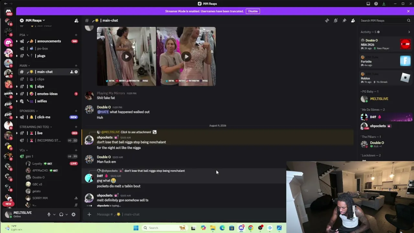Open microphone input options arrow
The image size is (414, 233).
point(54,214)
